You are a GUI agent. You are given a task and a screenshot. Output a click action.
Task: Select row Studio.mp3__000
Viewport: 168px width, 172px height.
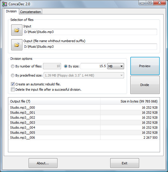[84, 107]
